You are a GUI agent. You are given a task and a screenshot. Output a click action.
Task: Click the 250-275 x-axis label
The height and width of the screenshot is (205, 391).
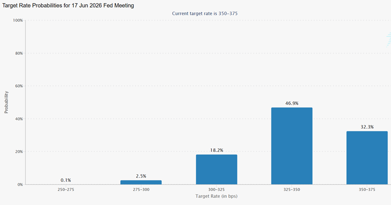click(x=66, y=191)
